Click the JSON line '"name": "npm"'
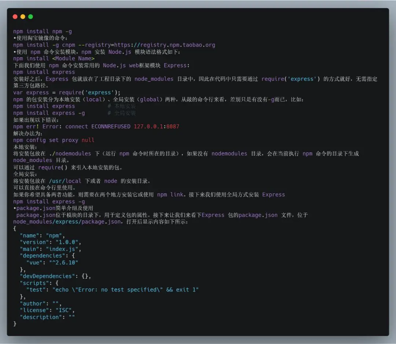The image size is (396, 344). point(42,236)
